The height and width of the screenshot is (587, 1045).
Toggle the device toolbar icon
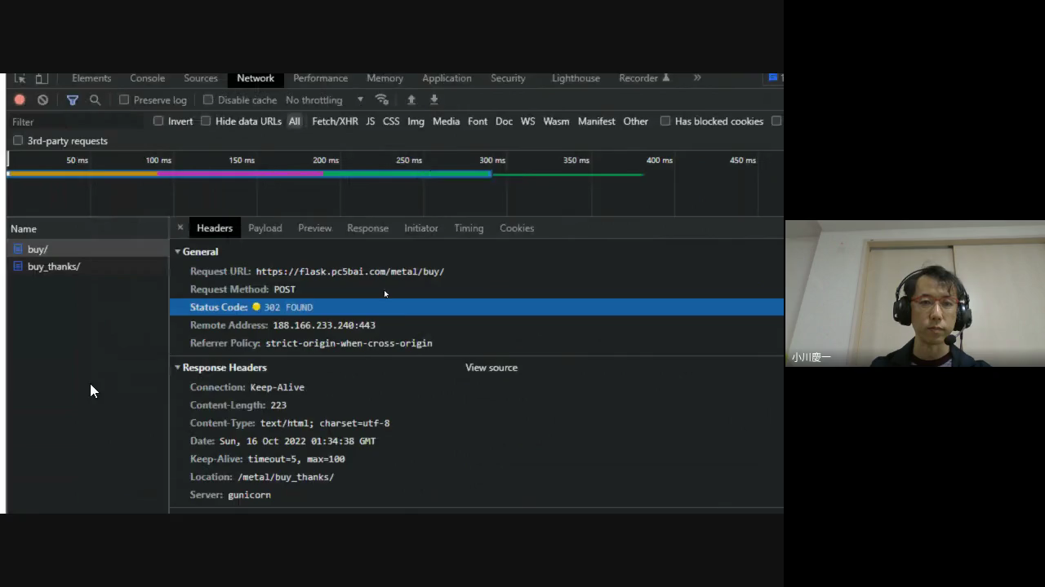42,78
